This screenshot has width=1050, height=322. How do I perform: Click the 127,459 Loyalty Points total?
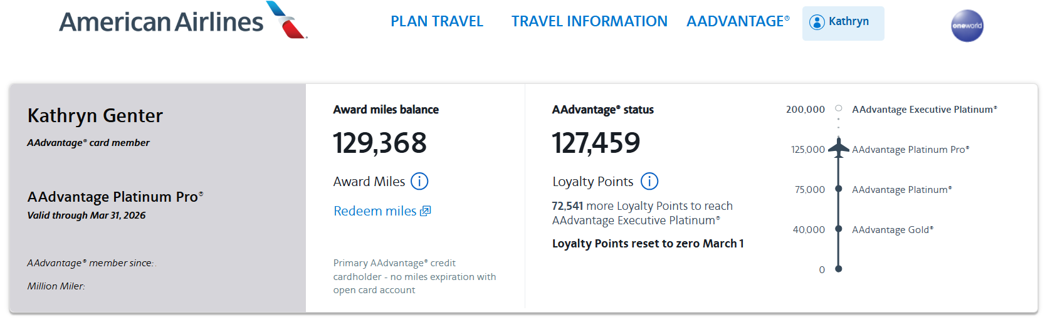point(596,143)
